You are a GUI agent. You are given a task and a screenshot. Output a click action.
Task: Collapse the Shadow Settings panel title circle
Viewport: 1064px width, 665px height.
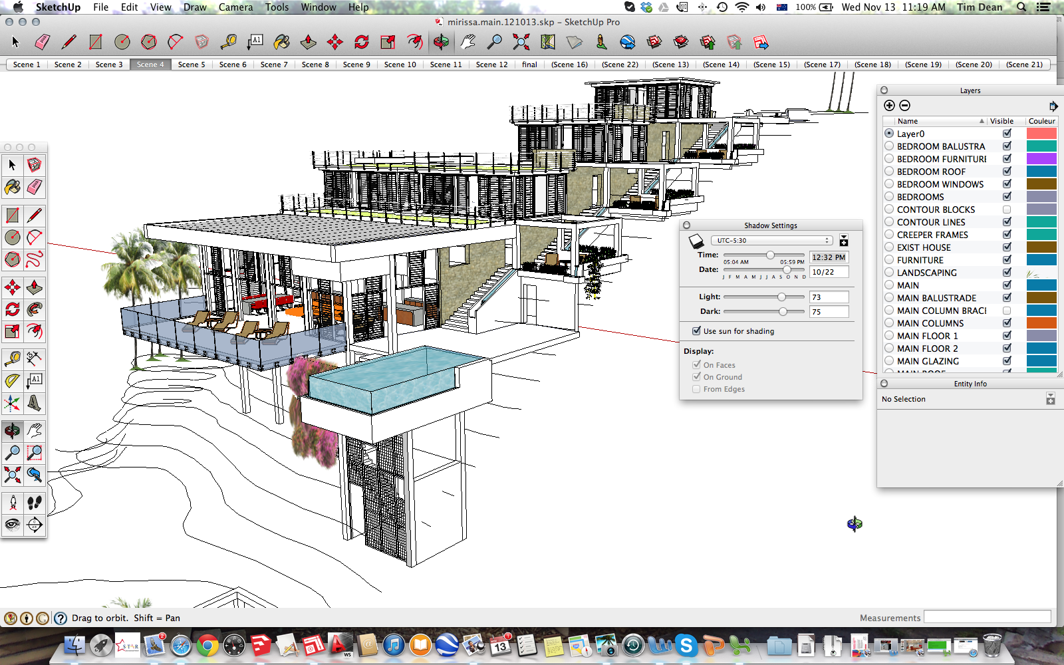[x=686, y=225]
